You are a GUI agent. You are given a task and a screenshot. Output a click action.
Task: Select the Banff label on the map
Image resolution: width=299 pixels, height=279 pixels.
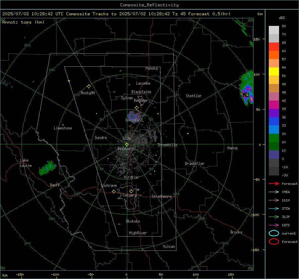tap(55, 185)
